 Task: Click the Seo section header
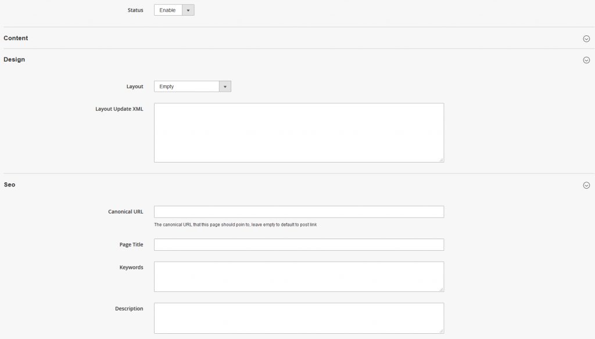pos(9,185)
